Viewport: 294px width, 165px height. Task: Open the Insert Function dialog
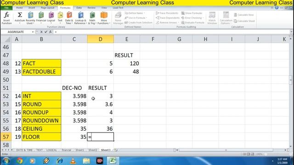click(6, 18)
